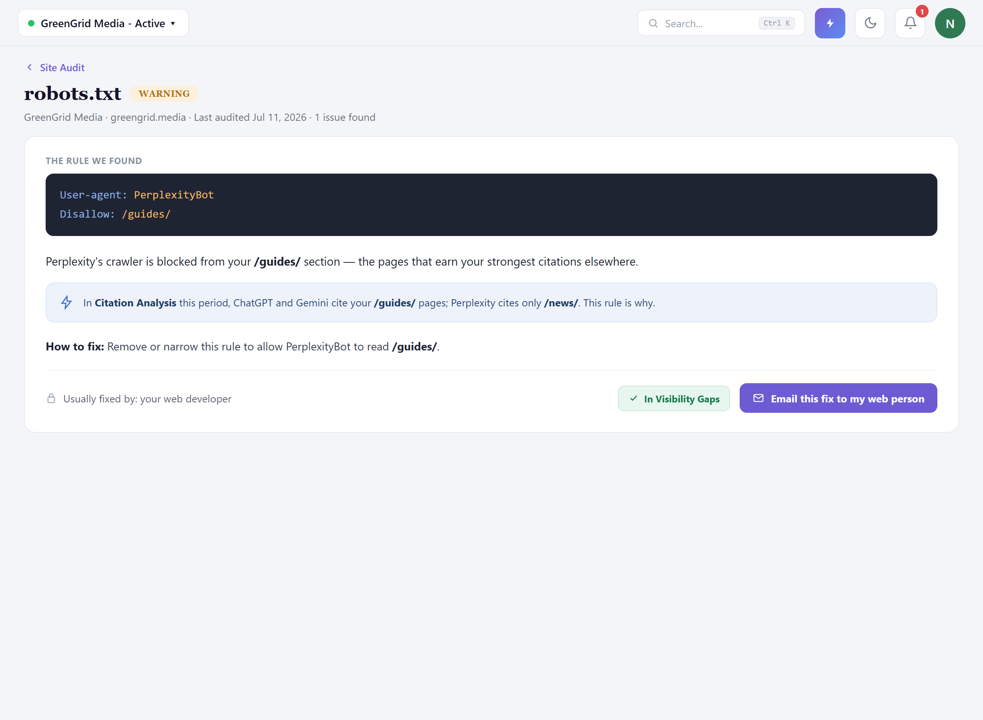Image resolution: width=983 pixels, height=720 pixels.
Task: Open the Citation Analysis link
Action: click(x=135, y=303)
